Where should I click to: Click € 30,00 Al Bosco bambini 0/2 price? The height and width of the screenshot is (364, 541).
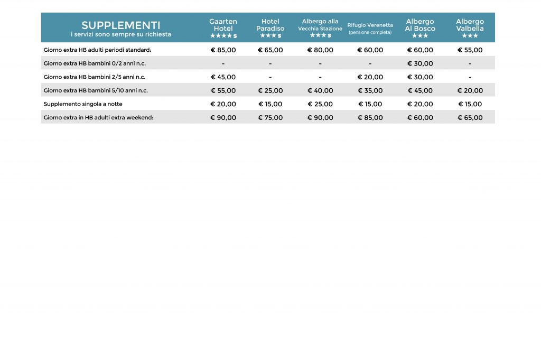pos(420,63)
